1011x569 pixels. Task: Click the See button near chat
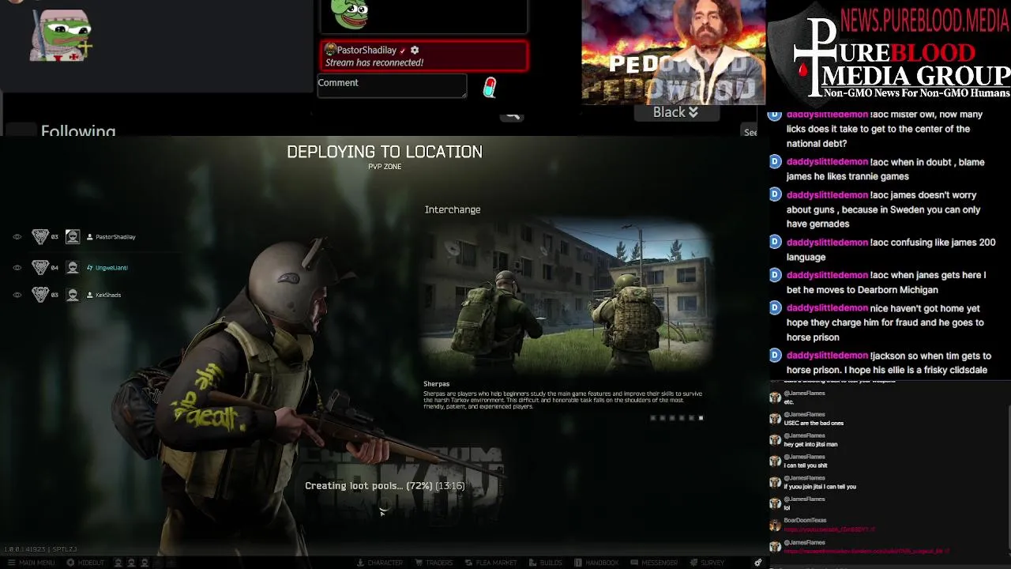click(x=750, y=132)
